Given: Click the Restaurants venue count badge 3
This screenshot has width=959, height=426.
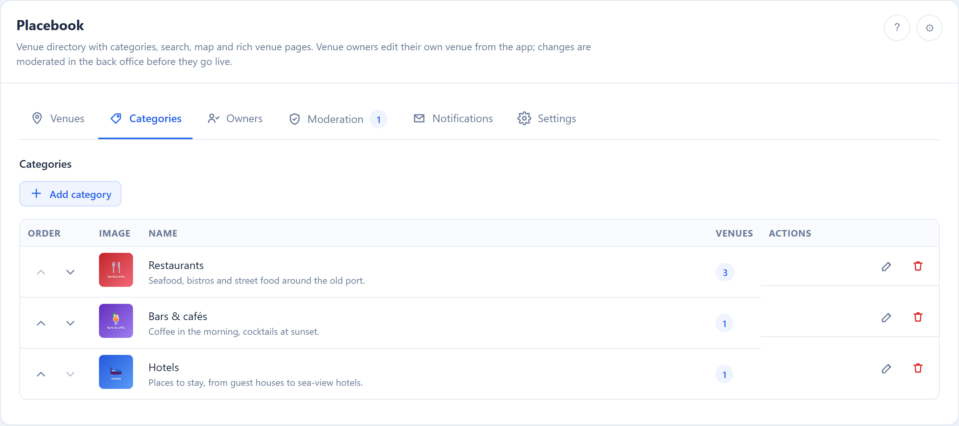Looking at the screenshot, I should tap(725, 273).
